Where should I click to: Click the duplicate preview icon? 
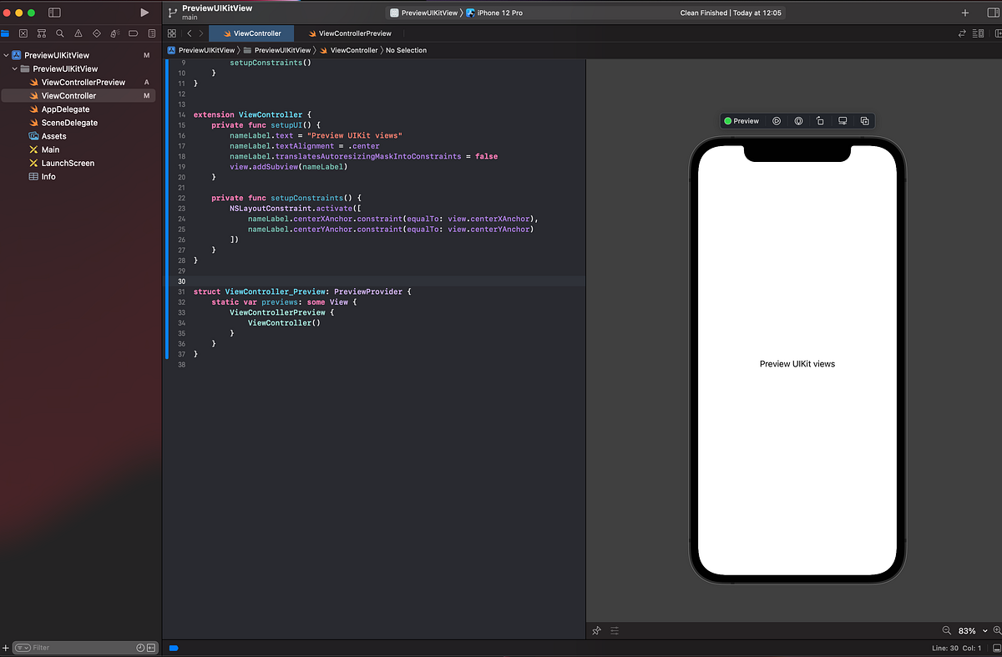864,121
